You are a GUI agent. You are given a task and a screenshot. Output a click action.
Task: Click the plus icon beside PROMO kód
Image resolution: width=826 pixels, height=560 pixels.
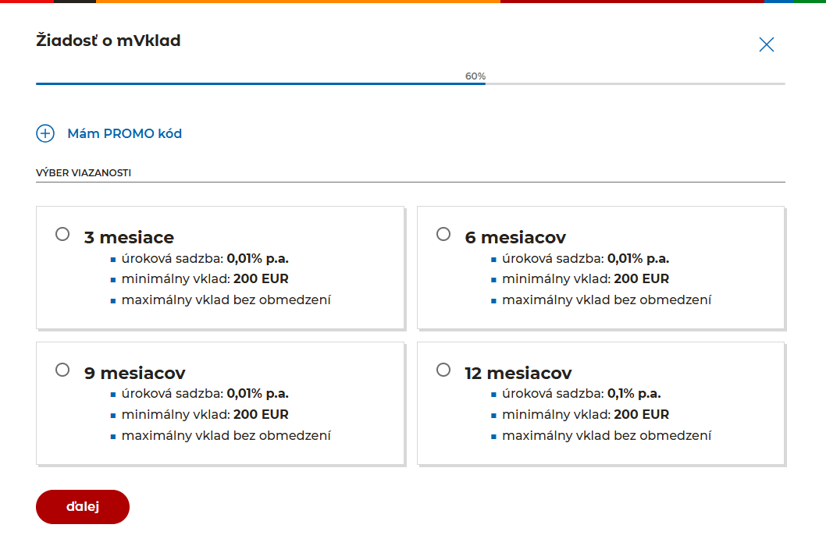coord(45,133)
